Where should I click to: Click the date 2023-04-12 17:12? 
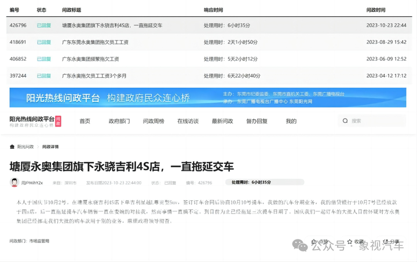tap(386, 76)
